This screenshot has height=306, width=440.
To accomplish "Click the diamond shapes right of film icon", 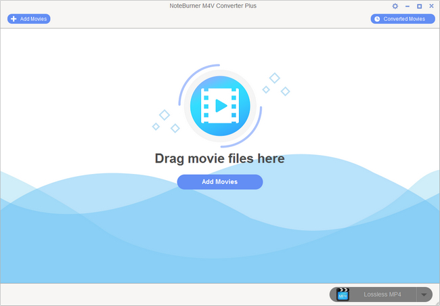I will [276, 84].
